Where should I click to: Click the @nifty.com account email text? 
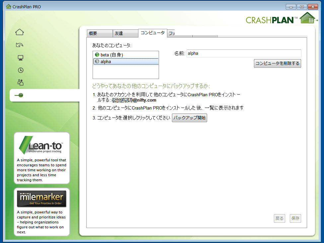pyautogui.click(x=134, y=100)
